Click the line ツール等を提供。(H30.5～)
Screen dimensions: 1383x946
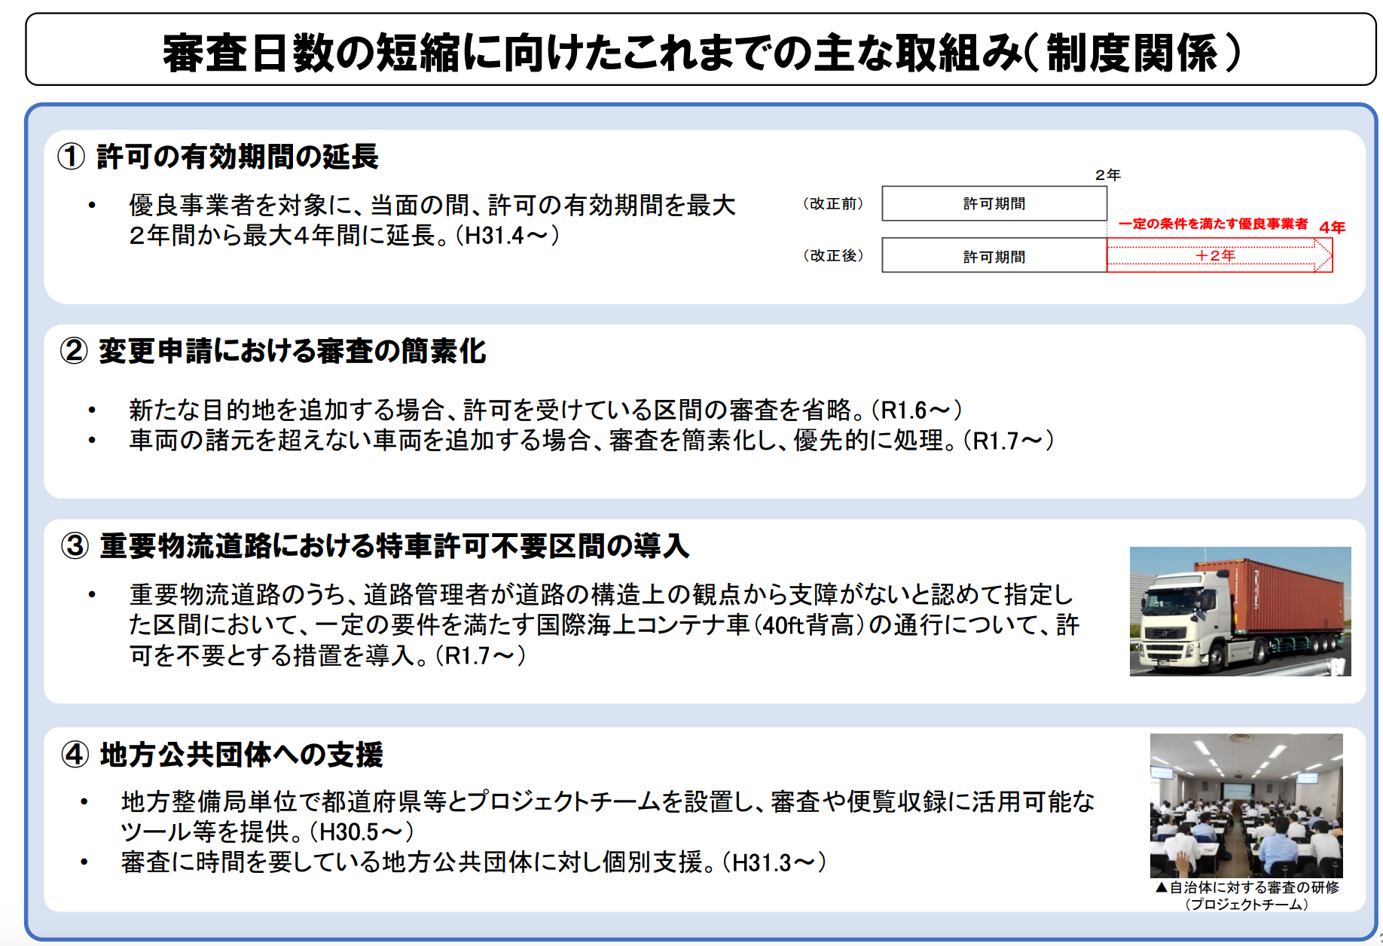267,832
